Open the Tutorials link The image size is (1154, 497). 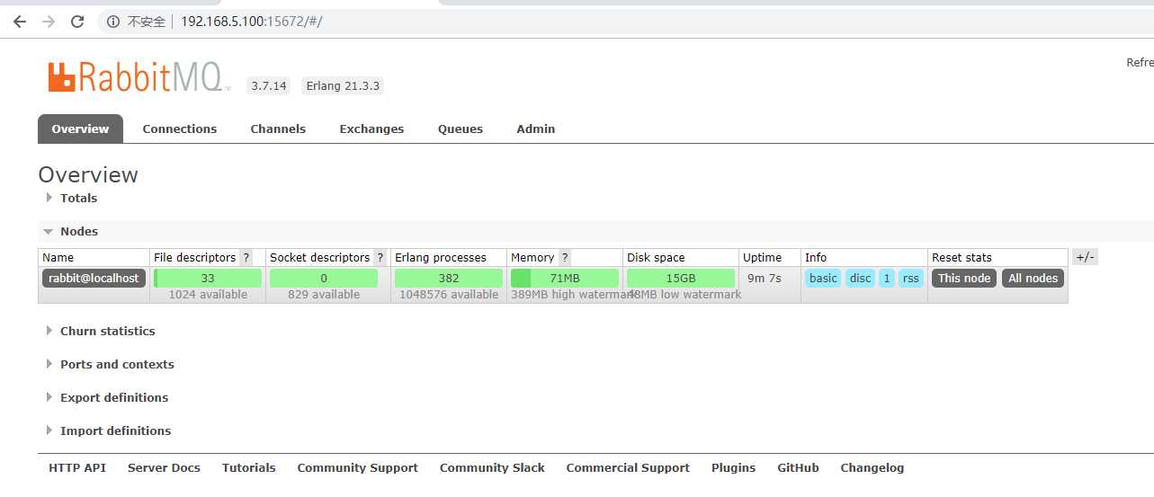click(249, 467)
